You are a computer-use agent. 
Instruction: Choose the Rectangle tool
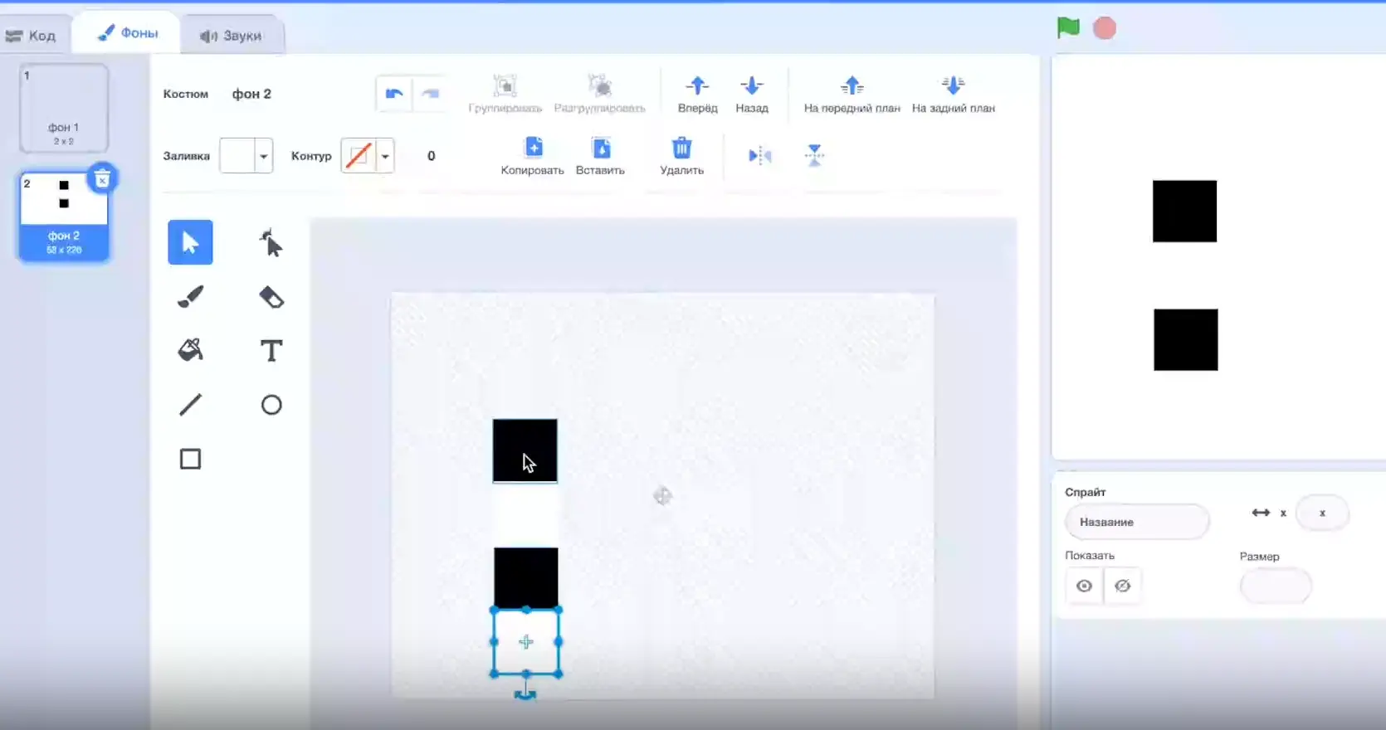point(190,459)
